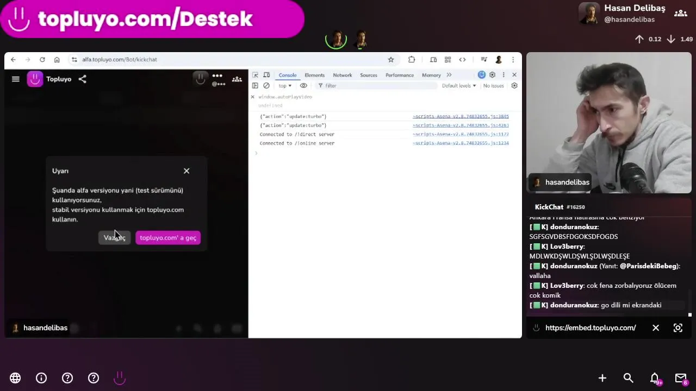
Task: Close the Uyarı warning dialog
Action: pos(187,171)
